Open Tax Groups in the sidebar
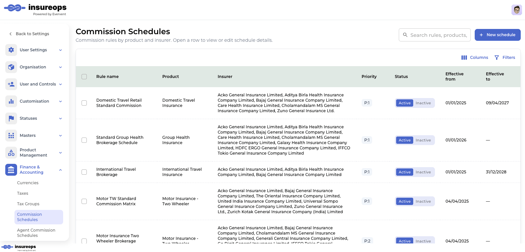The width and height of the screenshot is (525, 252). 28,204
